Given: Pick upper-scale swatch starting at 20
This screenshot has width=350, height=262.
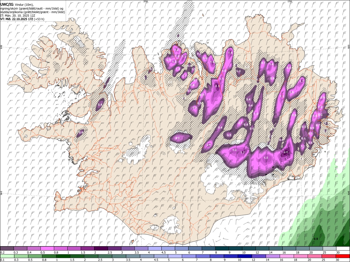Looking at the screenshot, I should click(316, 248).
